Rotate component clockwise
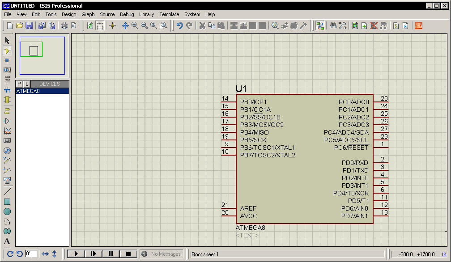Viewport: 451px width, 262px height. click(10, 254)
